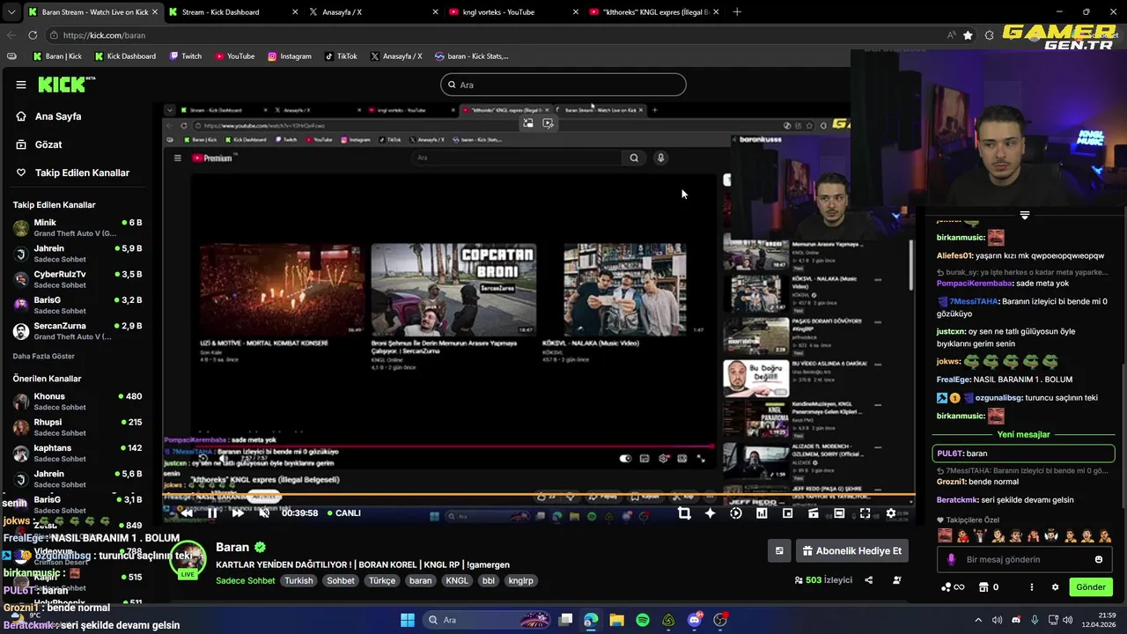The height and width of the screenshot is (634, 1127).
Task: Pause the live stream player
Action: [x=212, y=512]
